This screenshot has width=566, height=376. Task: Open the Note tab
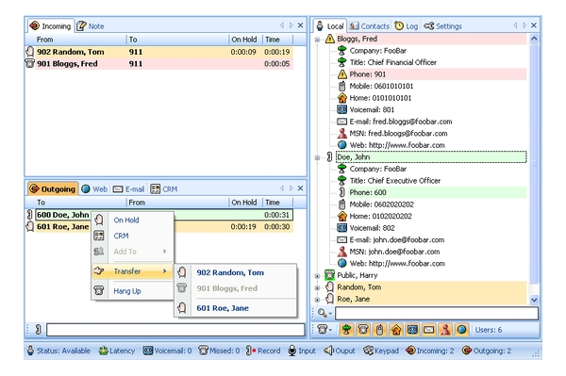[91, 26]
